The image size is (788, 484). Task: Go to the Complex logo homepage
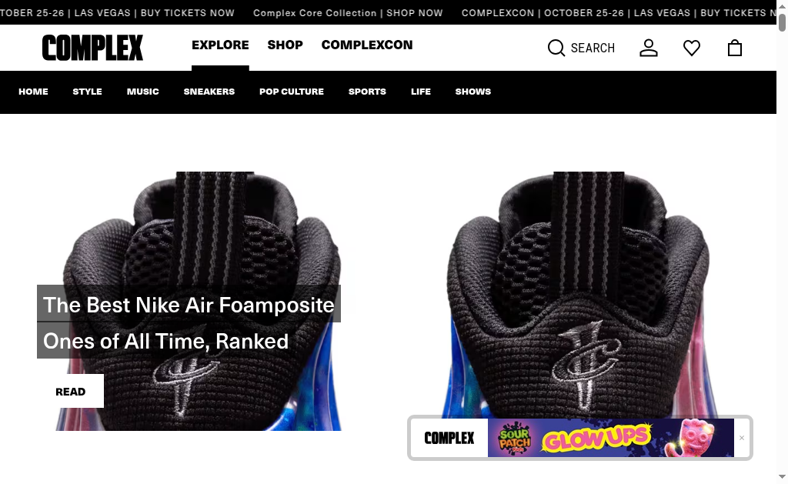pos(92,48)
